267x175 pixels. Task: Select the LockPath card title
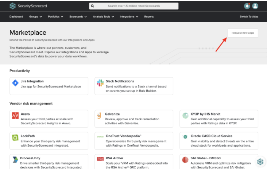click(x=28, y=136)
